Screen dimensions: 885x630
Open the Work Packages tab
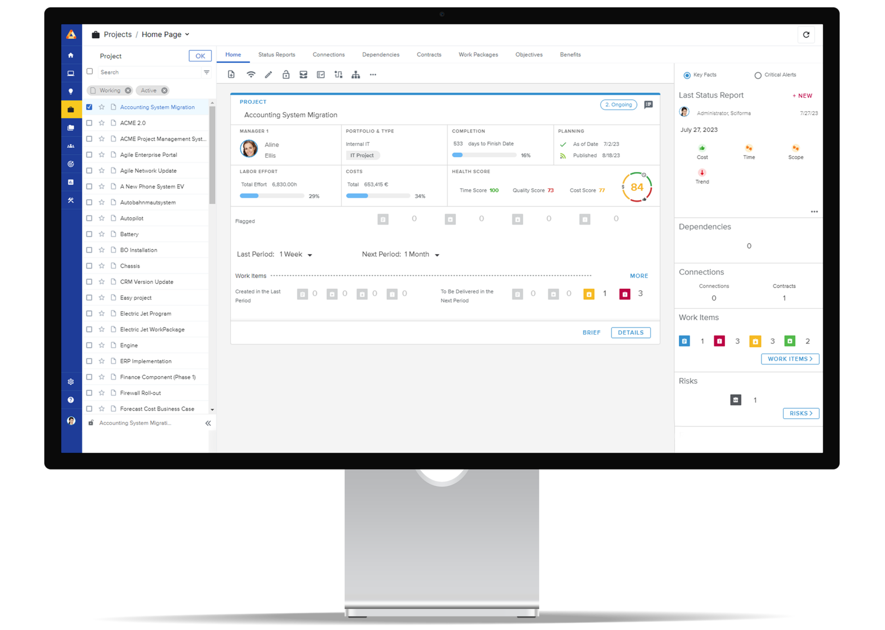click(478, 54)
